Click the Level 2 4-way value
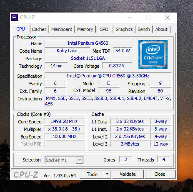Screen dimensions: 193x192 [x=161, y=136]
